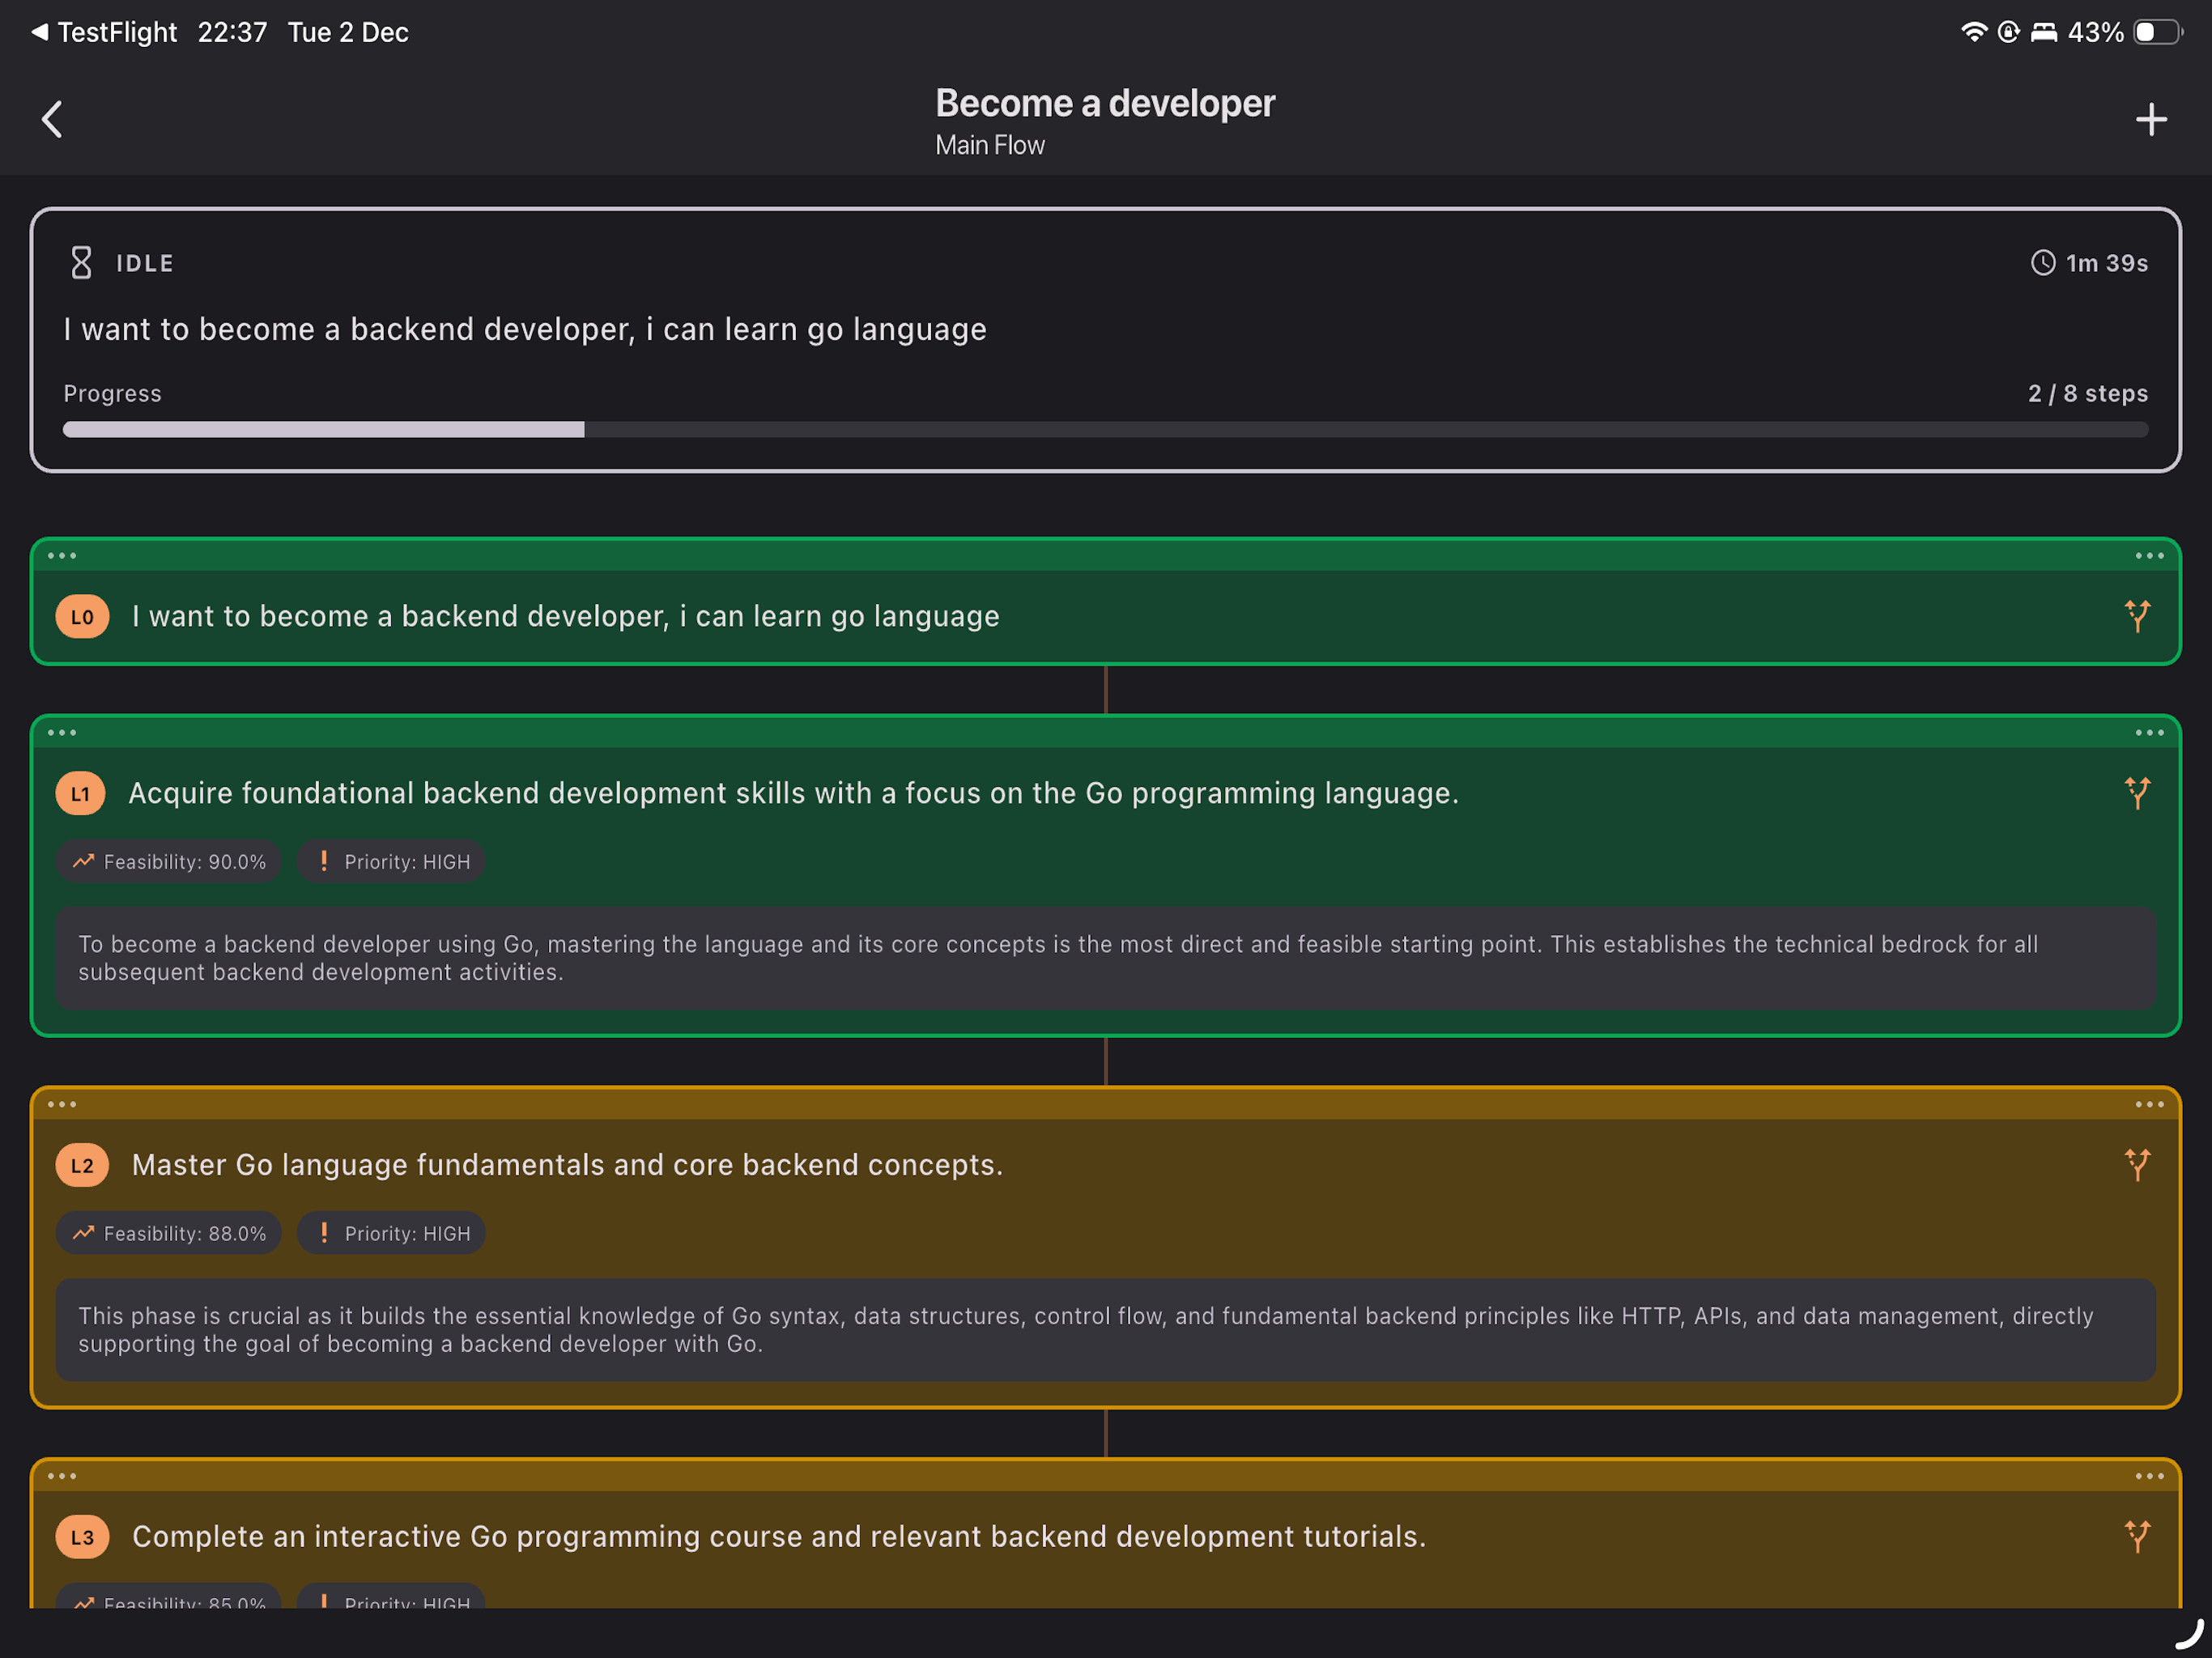Screen dimensions: 2212x1658
Task: Return to TestFlight from the status bar
Action: click(104, 32)
